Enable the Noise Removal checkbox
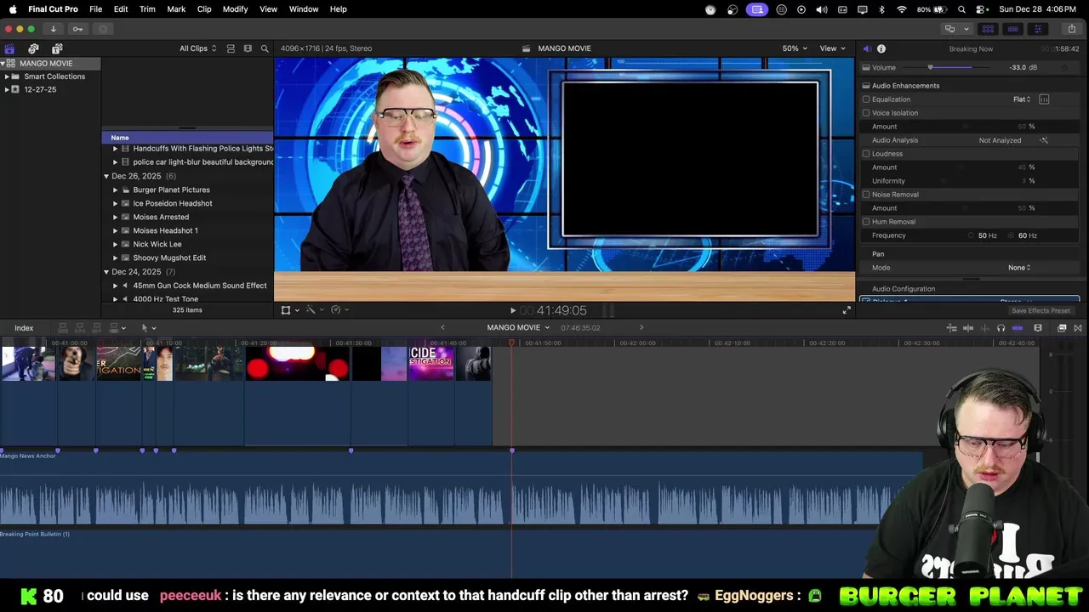Image resolution: width=1089 pixels, height=612 pixels. [866, 195]
